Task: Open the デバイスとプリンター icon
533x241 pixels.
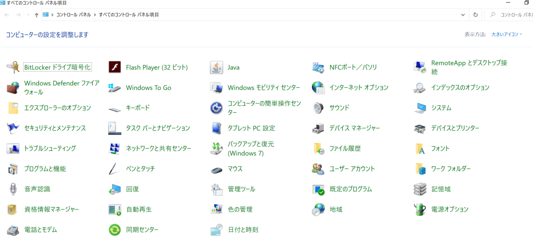Action: pos(420,128)
